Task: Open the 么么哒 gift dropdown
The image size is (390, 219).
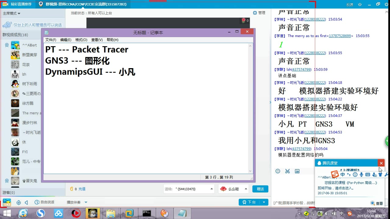Action: click(233, 189)
